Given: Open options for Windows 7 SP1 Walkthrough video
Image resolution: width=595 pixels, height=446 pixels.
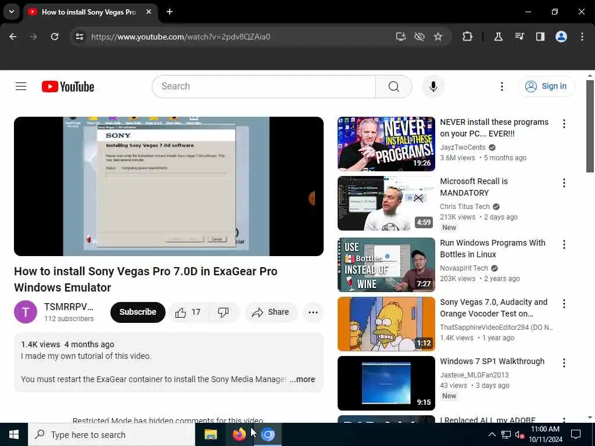Looking at the screenshot, I should click(564, 363).
